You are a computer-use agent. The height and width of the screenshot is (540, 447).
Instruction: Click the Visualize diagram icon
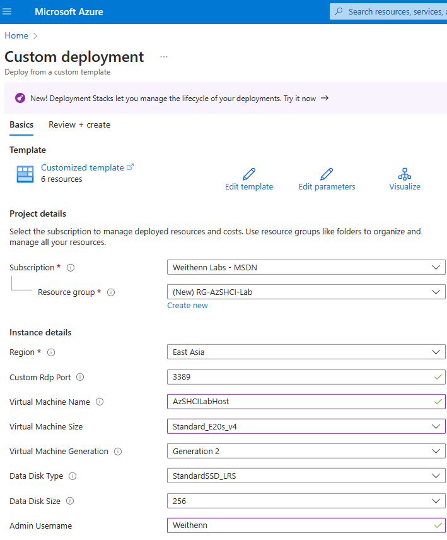click(x=405, y=174)
